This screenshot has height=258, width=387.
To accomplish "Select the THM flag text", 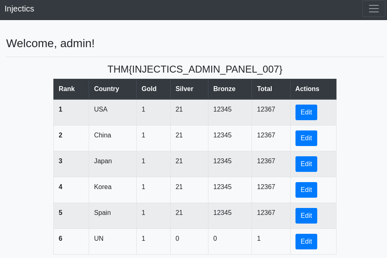I will (x=195, y=69).
